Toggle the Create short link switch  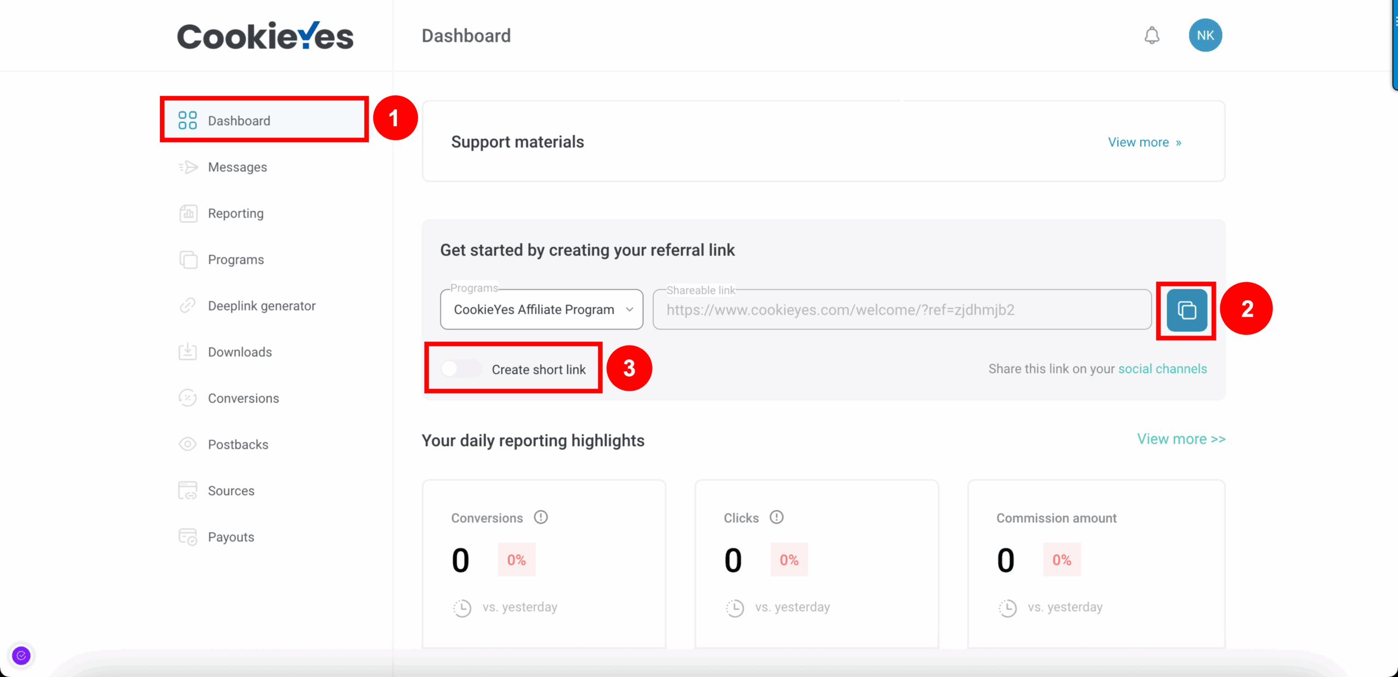pos(461,369)
